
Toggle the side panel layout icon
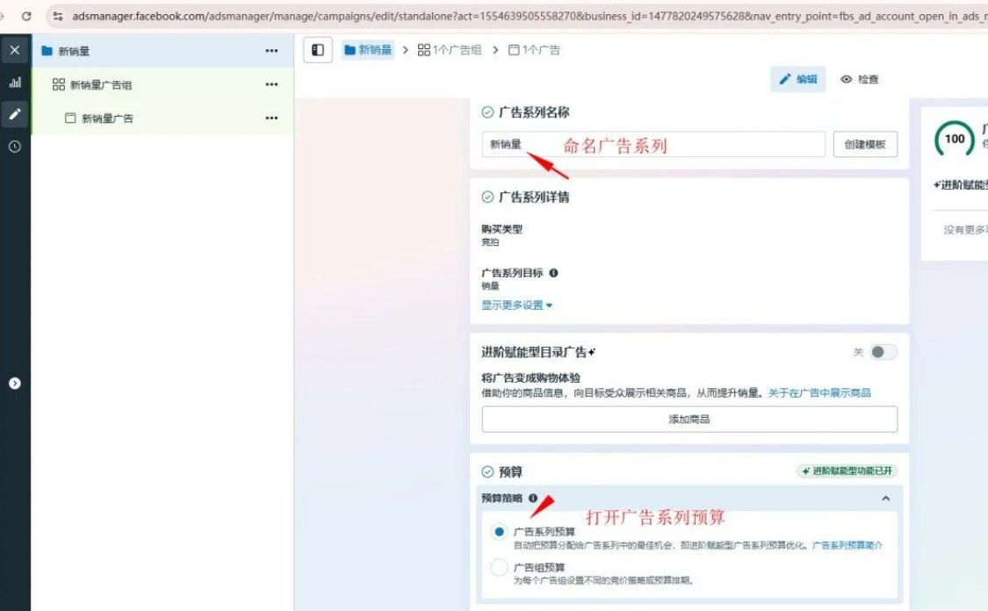[318, 50]
